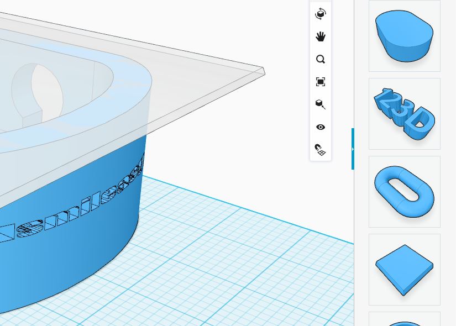Click the Zoom magnifier tool

321,59
